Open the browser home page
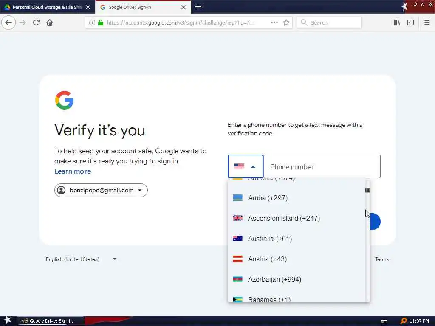The height and width of the screenshot is (326, 435). pyautogui.click(x=50, y=22)
